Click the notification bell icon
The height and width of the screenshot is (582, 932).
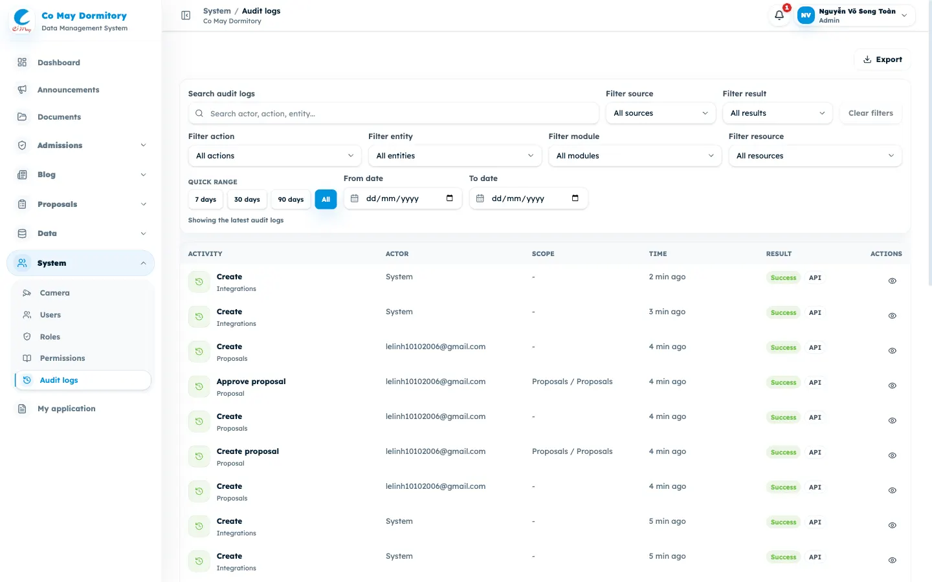pos(779,16)
